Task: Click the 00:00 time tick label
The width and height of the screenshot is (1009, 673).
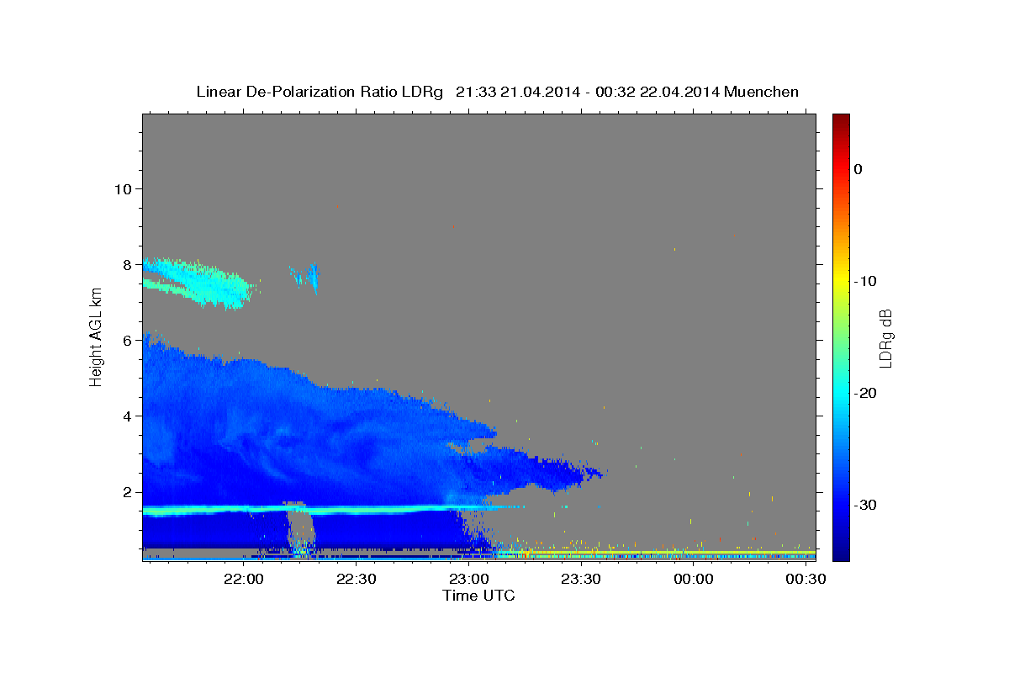Action: coord(693,580)
